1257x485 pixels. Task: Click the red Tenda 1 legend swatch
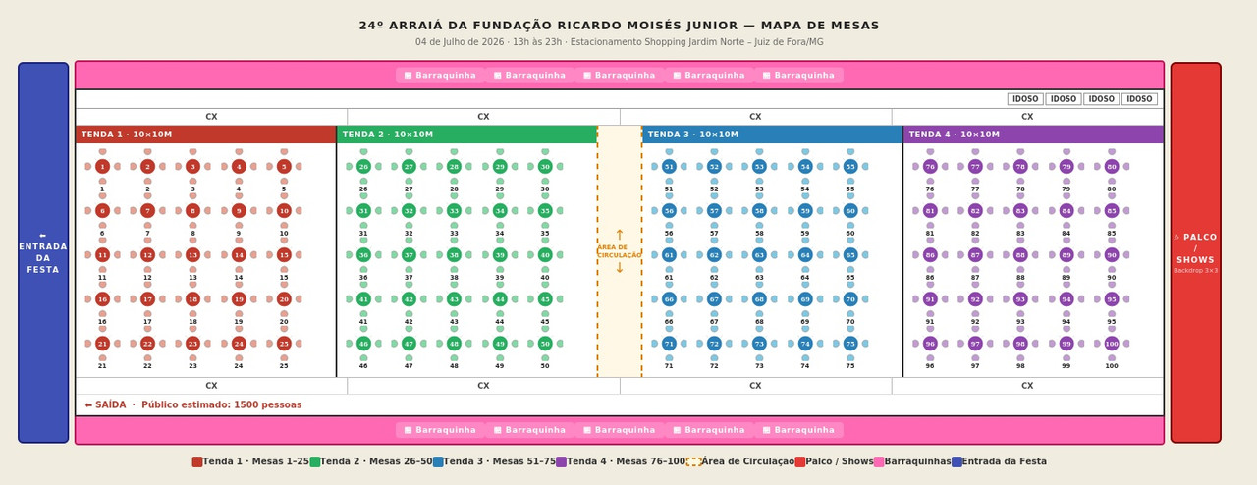point(197,461)
